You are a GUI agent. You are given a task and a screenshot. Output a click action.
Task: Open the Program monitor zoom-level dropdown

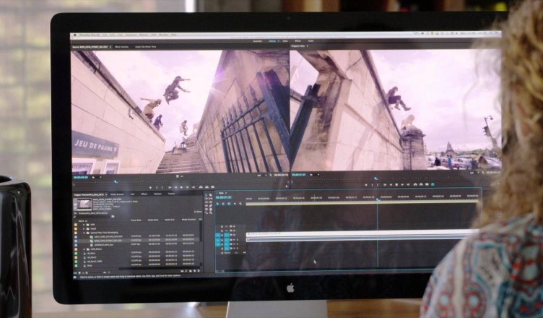point(314,175)
